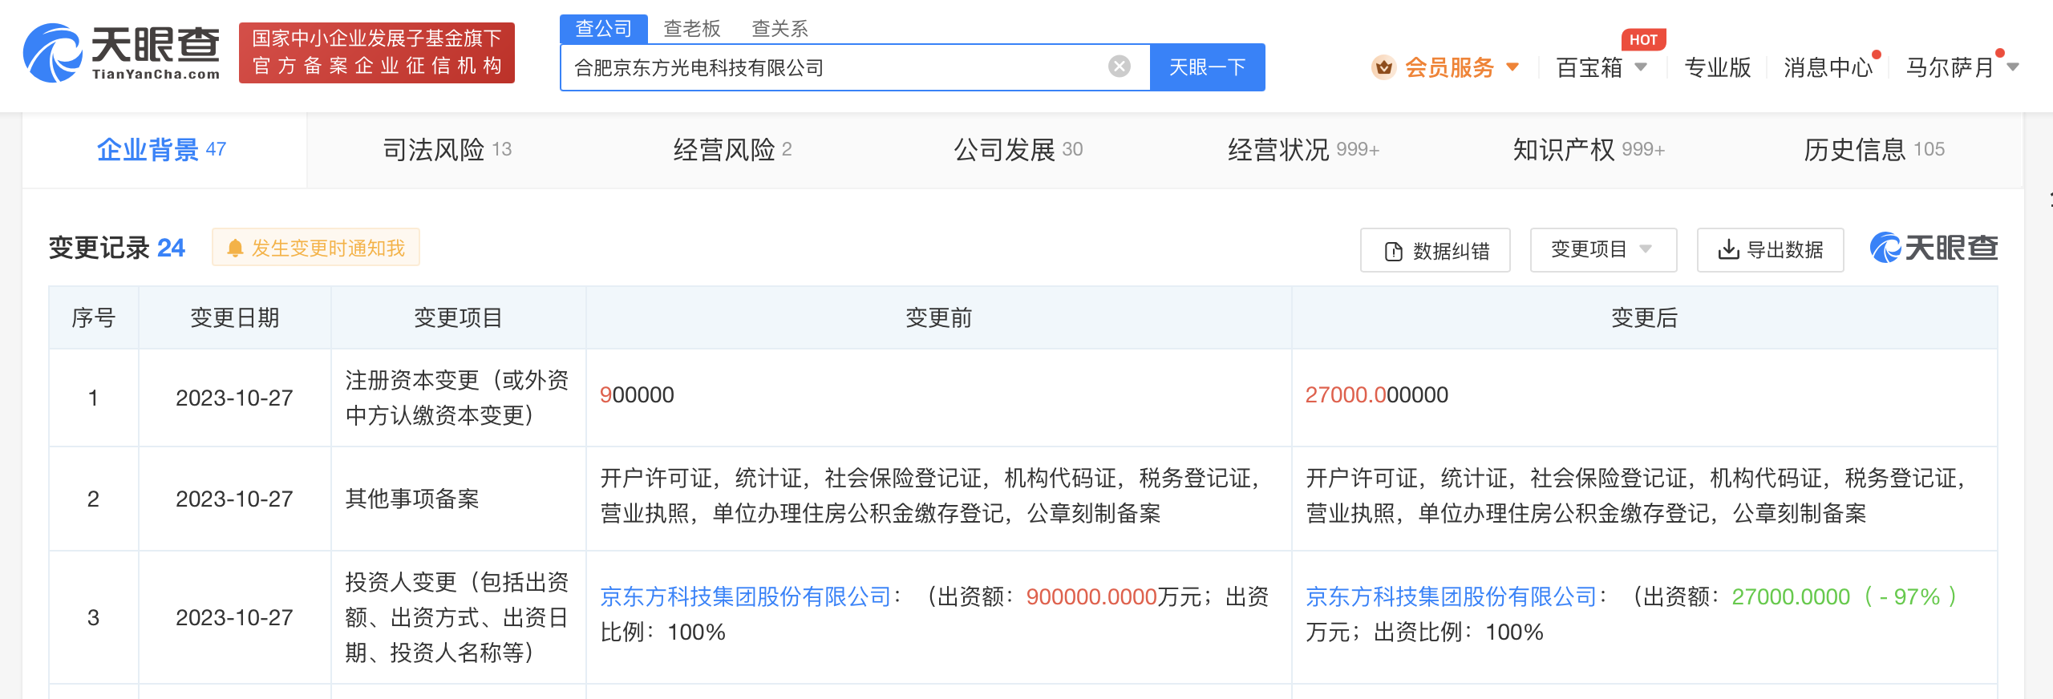Click the red 官方备案企业征信机构 banner
The image size is (2053, 699).
coord(377,53)
